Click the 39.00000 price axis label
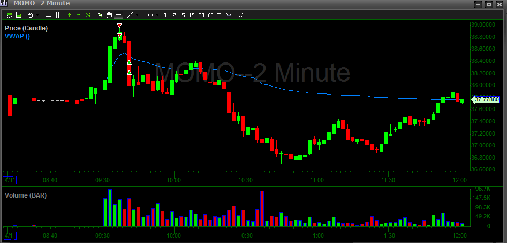Image resolution: width=507 pixels, height=243 pixels. [x=483, y=25]
